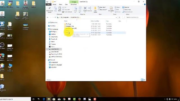Open New item dropdown

102,7
